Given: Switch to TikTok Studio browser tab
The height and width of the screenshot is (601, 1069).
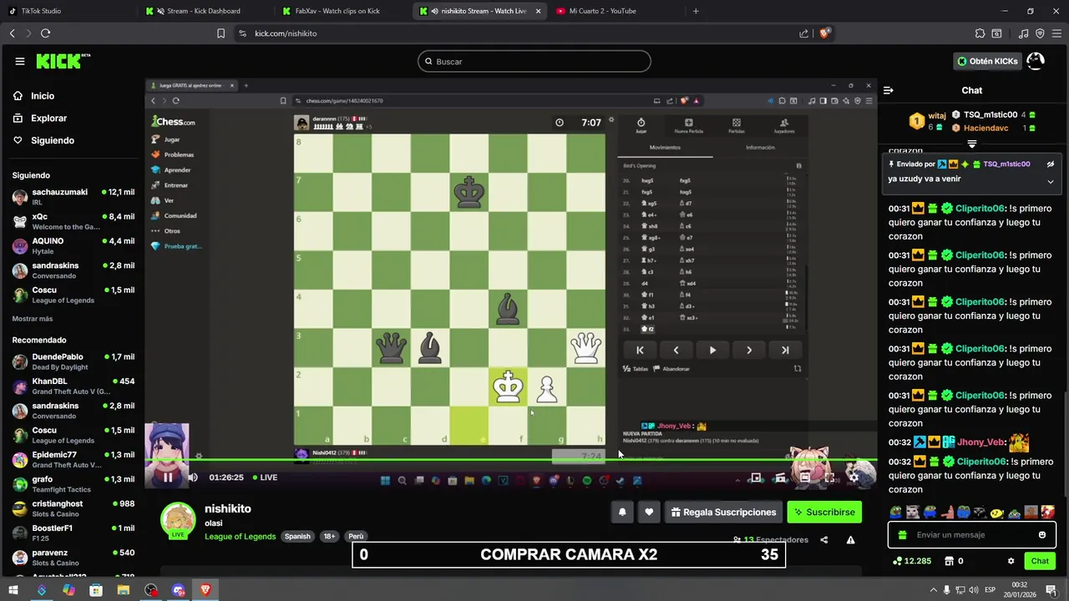Looking at the screenshot, I should pyautogui.click(x=68, y=11).
